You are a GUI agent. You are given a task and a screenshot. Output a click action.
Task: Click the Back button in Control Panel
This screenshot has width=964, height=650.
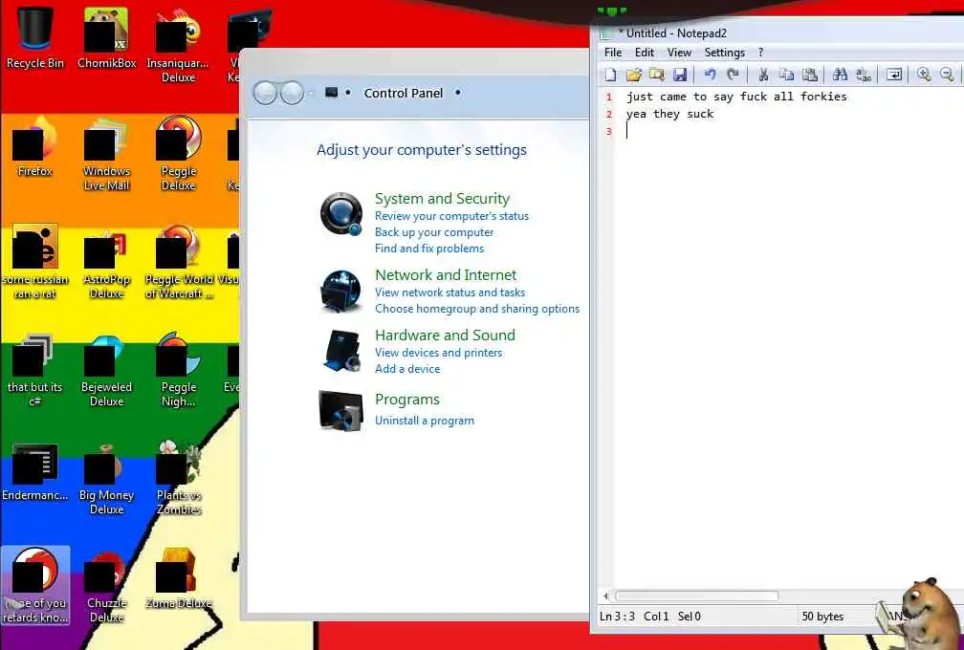coord(265,93)
